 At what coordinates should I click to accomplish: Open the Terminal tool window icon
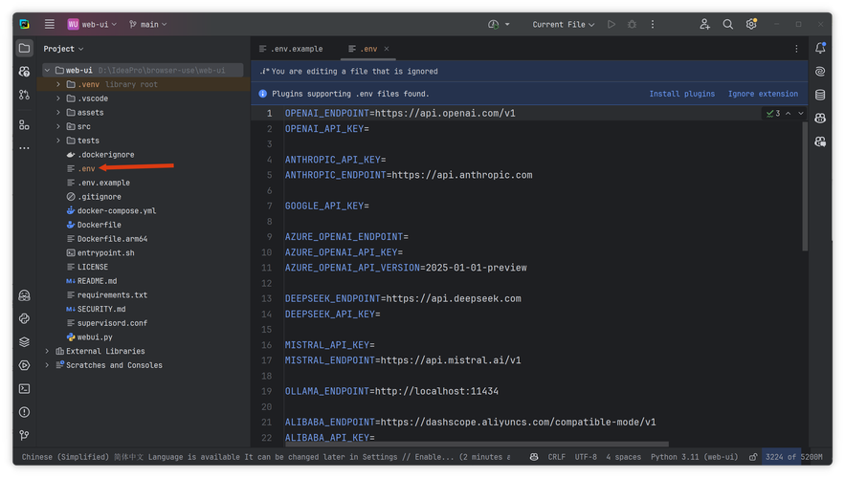[x=24, y=389]
